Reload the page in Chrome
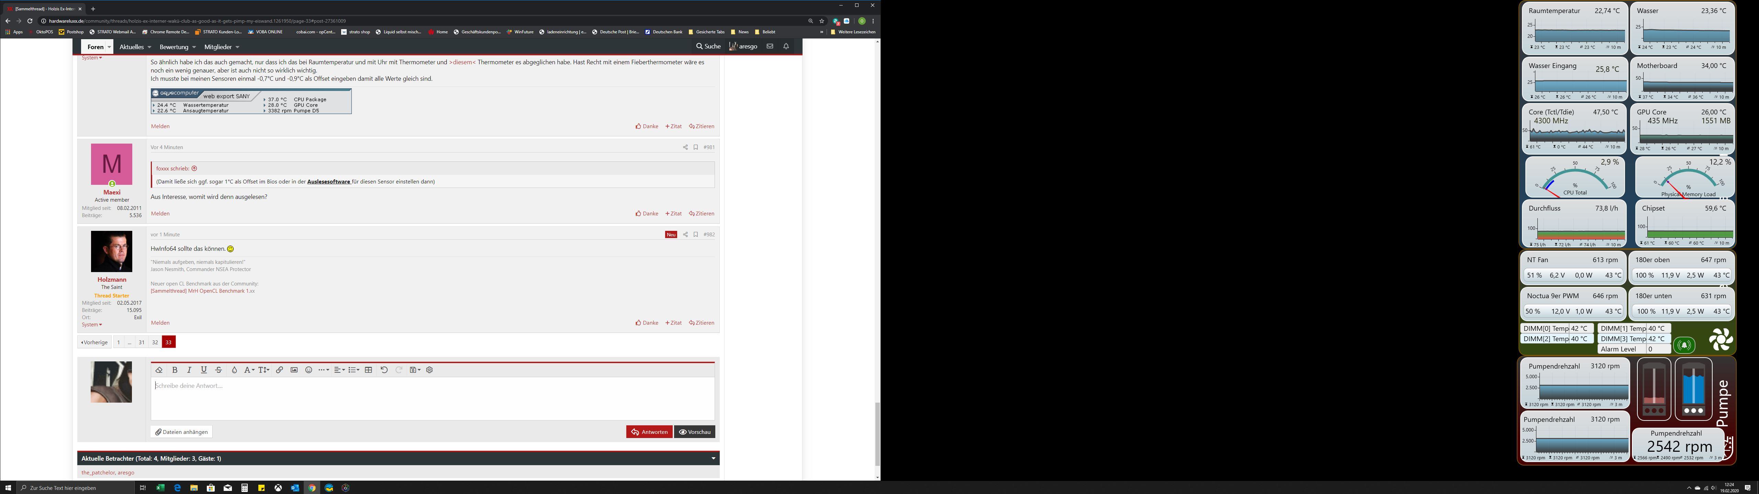This screenshot has height=494, width=1759. pyautogui.click(x=30, y=21)
